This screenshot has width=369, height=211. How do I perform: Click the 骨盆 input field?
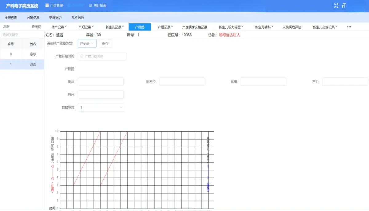[x=101, y=82]
